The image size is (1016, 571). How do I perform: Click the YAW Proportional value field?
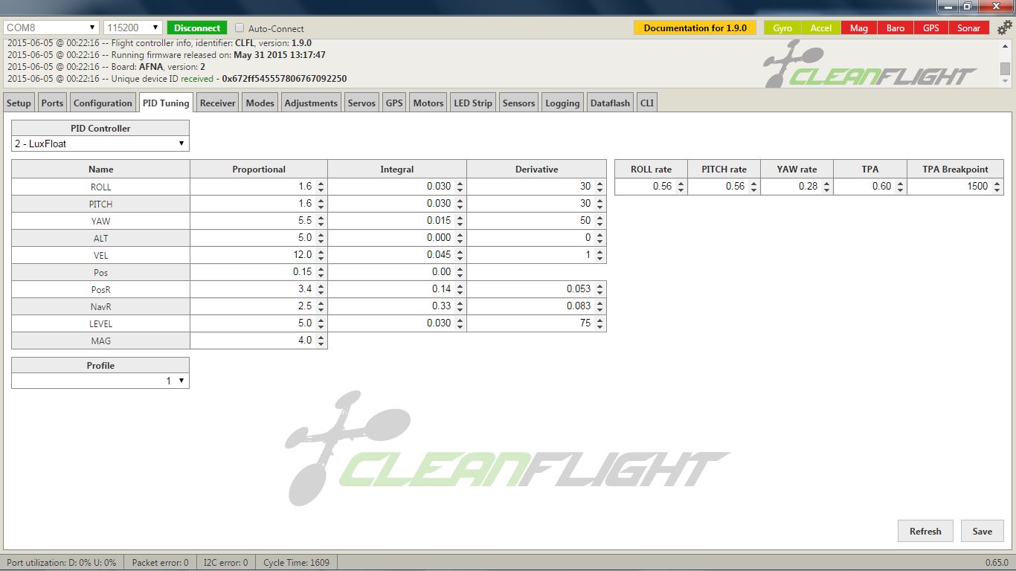[259, 221]
